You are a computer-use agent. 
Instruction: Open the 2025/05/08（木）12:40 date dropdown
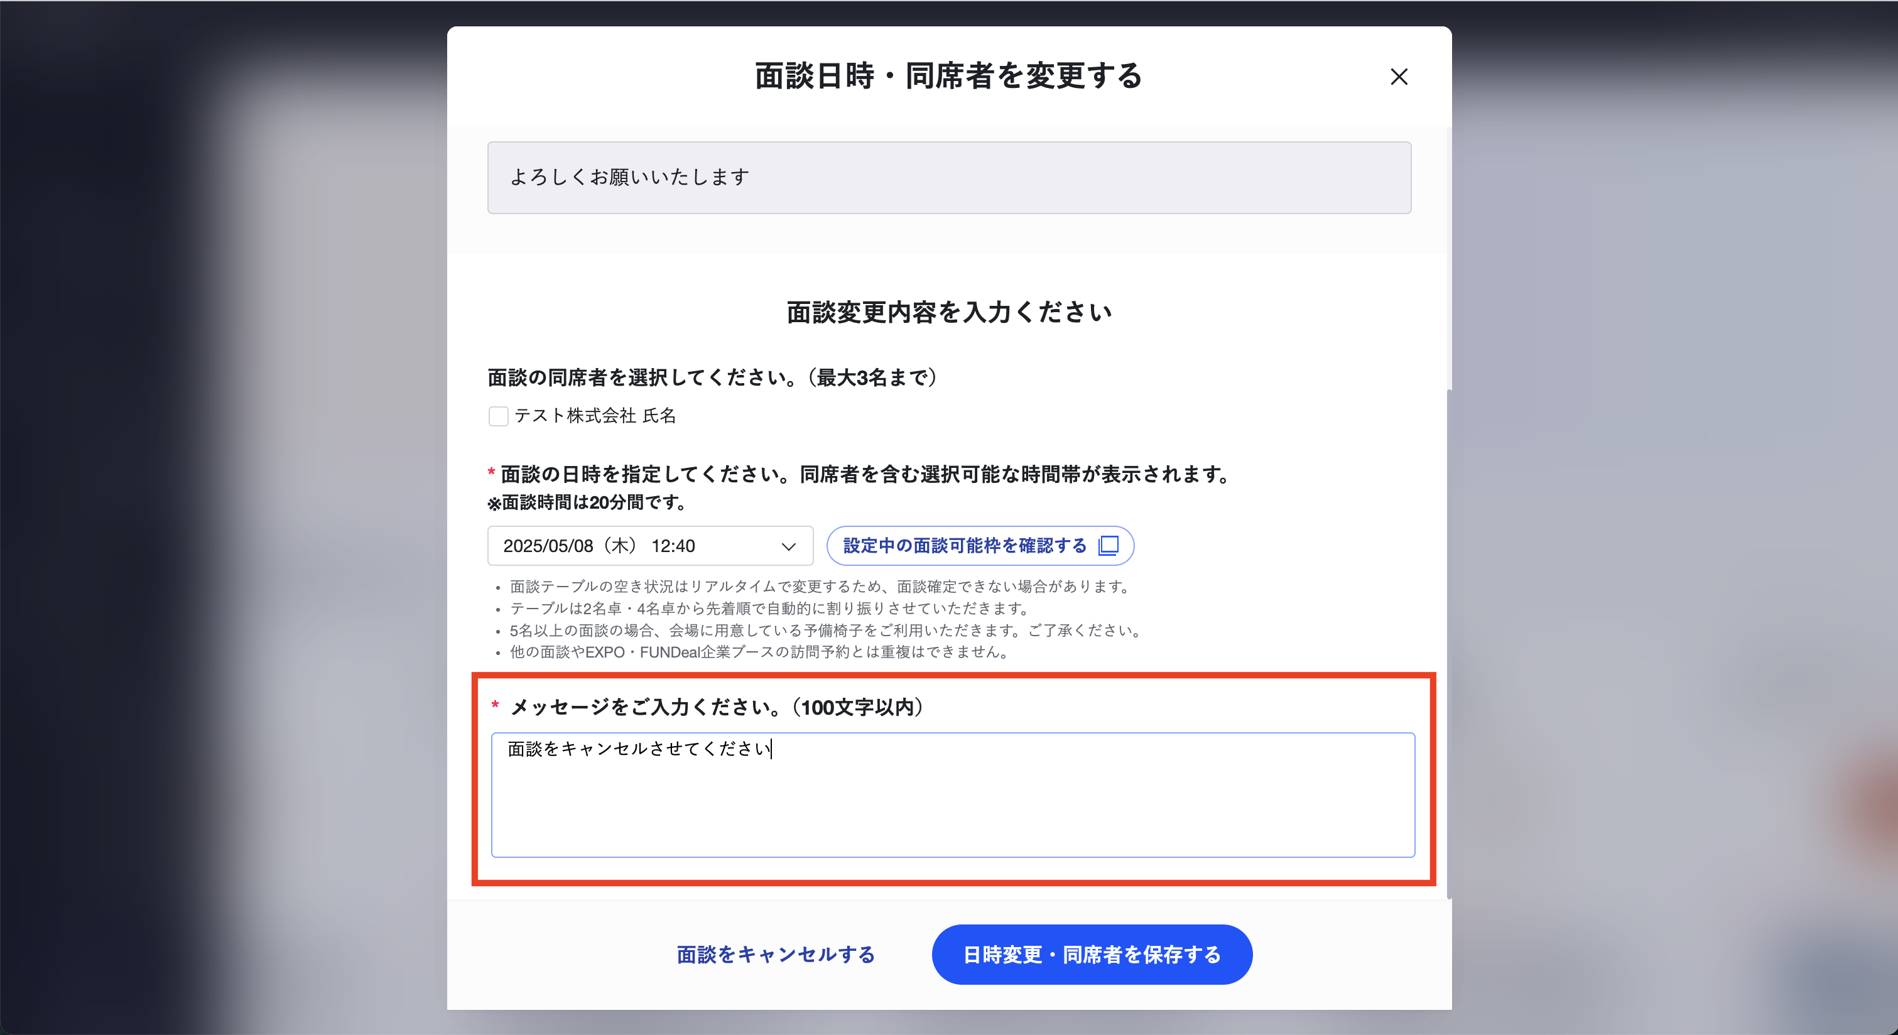tap(650, 546)
